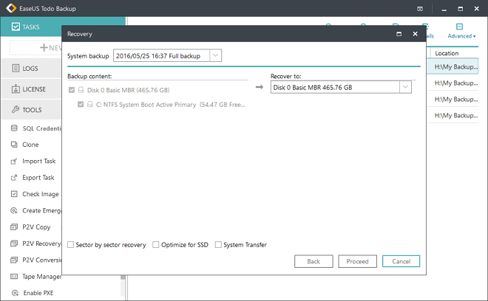488x301 pixels.
Task: Click the Proceed button
Action: (x=357, y=261)
